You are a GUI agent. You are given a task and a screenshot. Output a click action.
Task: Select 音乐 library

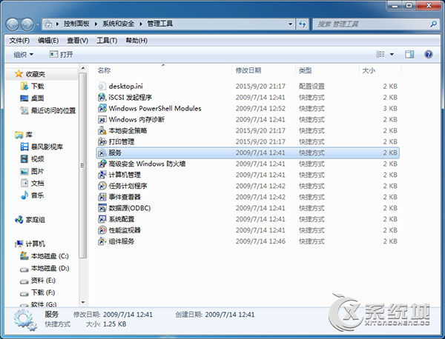tap(33, 195)
